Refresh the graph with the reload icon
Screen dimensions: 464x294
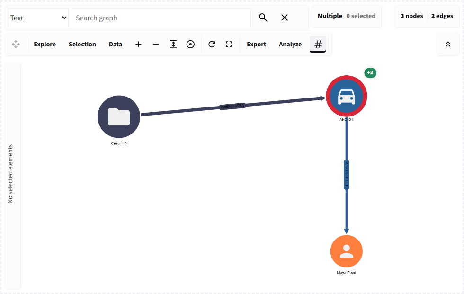coord(212,45)
